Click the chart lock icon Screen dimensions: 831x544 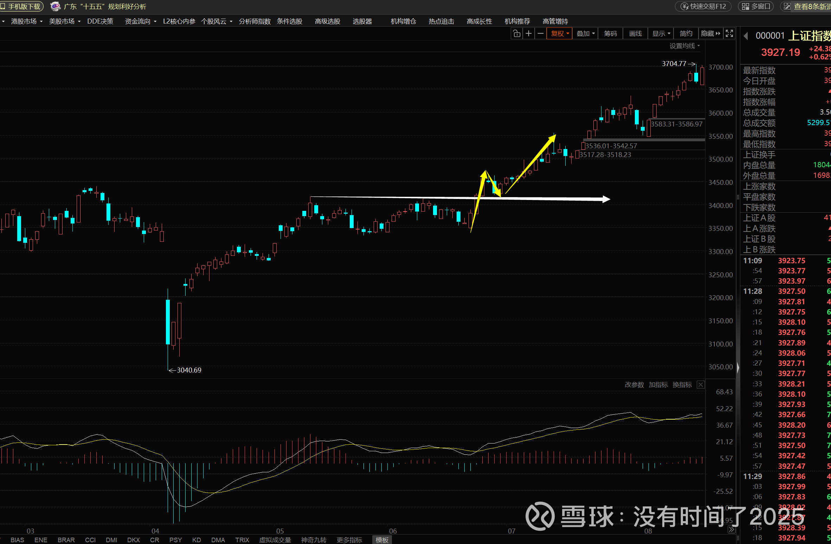[516, 34]
